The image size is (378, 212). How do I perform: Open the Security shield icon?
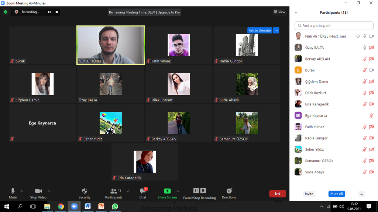84,191
